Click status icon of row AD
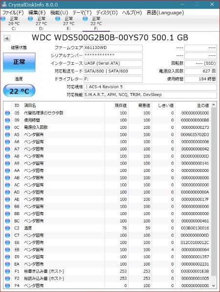The image size is (220, 292). click(7, 192)
